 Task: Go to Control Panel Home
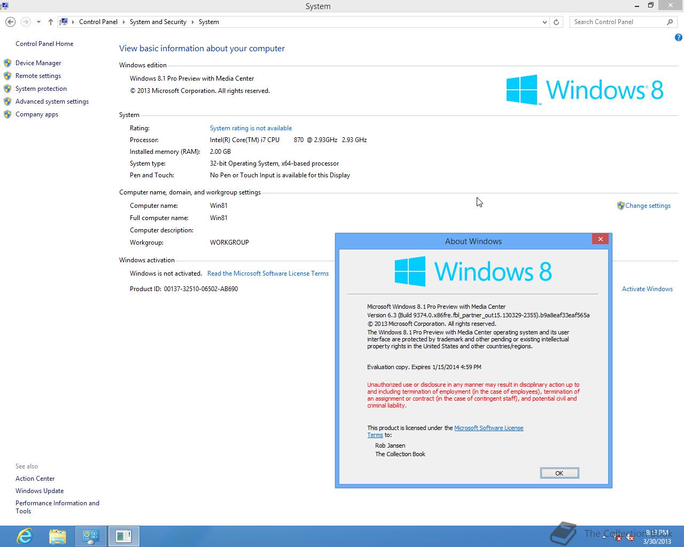tap(44, 44)
